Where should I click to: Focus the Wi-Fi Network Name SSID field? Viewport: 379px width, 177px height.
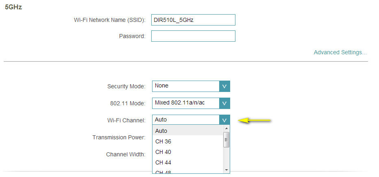(193, 20)
